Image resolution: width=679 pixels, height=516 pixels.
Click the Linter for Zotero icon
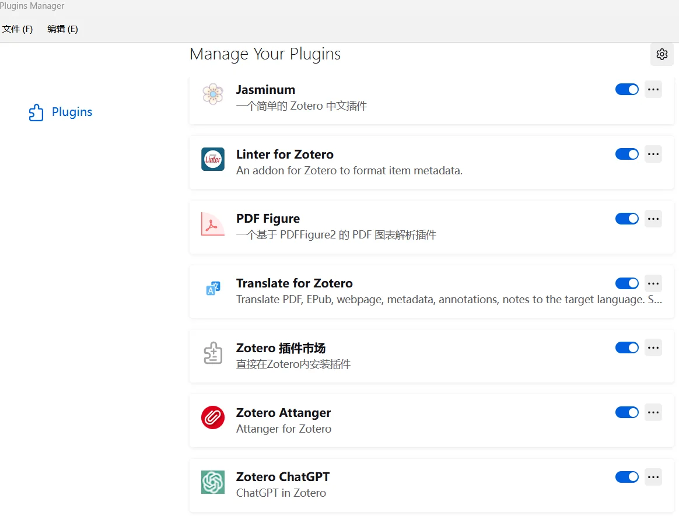pos(213,159)
